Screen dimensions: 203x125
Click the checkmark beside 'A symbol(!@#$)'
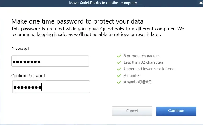click(x=119, y=82)
